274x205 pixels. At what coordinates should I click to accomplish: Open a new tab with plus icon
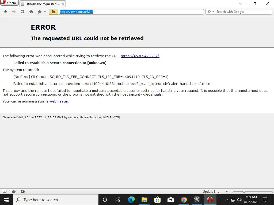click(x=69, y=4)
